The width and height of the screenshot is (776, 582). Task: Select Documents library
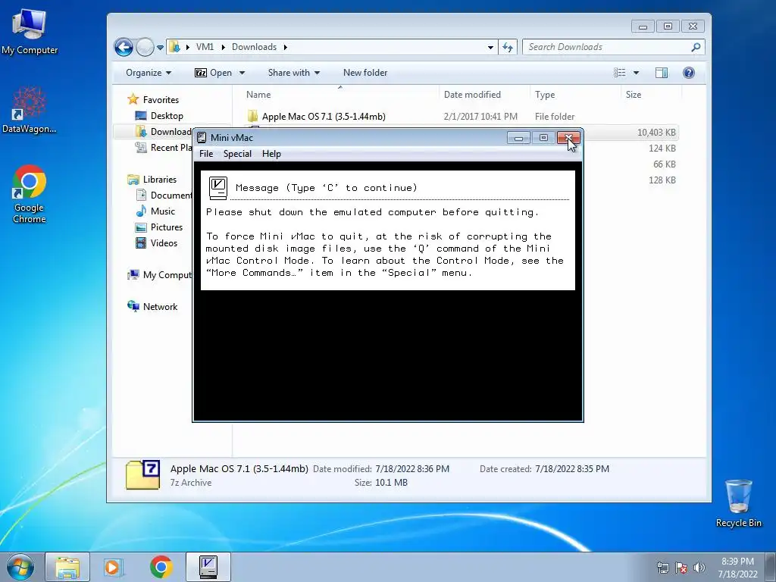pyautogui.click(x=164, y=195)
